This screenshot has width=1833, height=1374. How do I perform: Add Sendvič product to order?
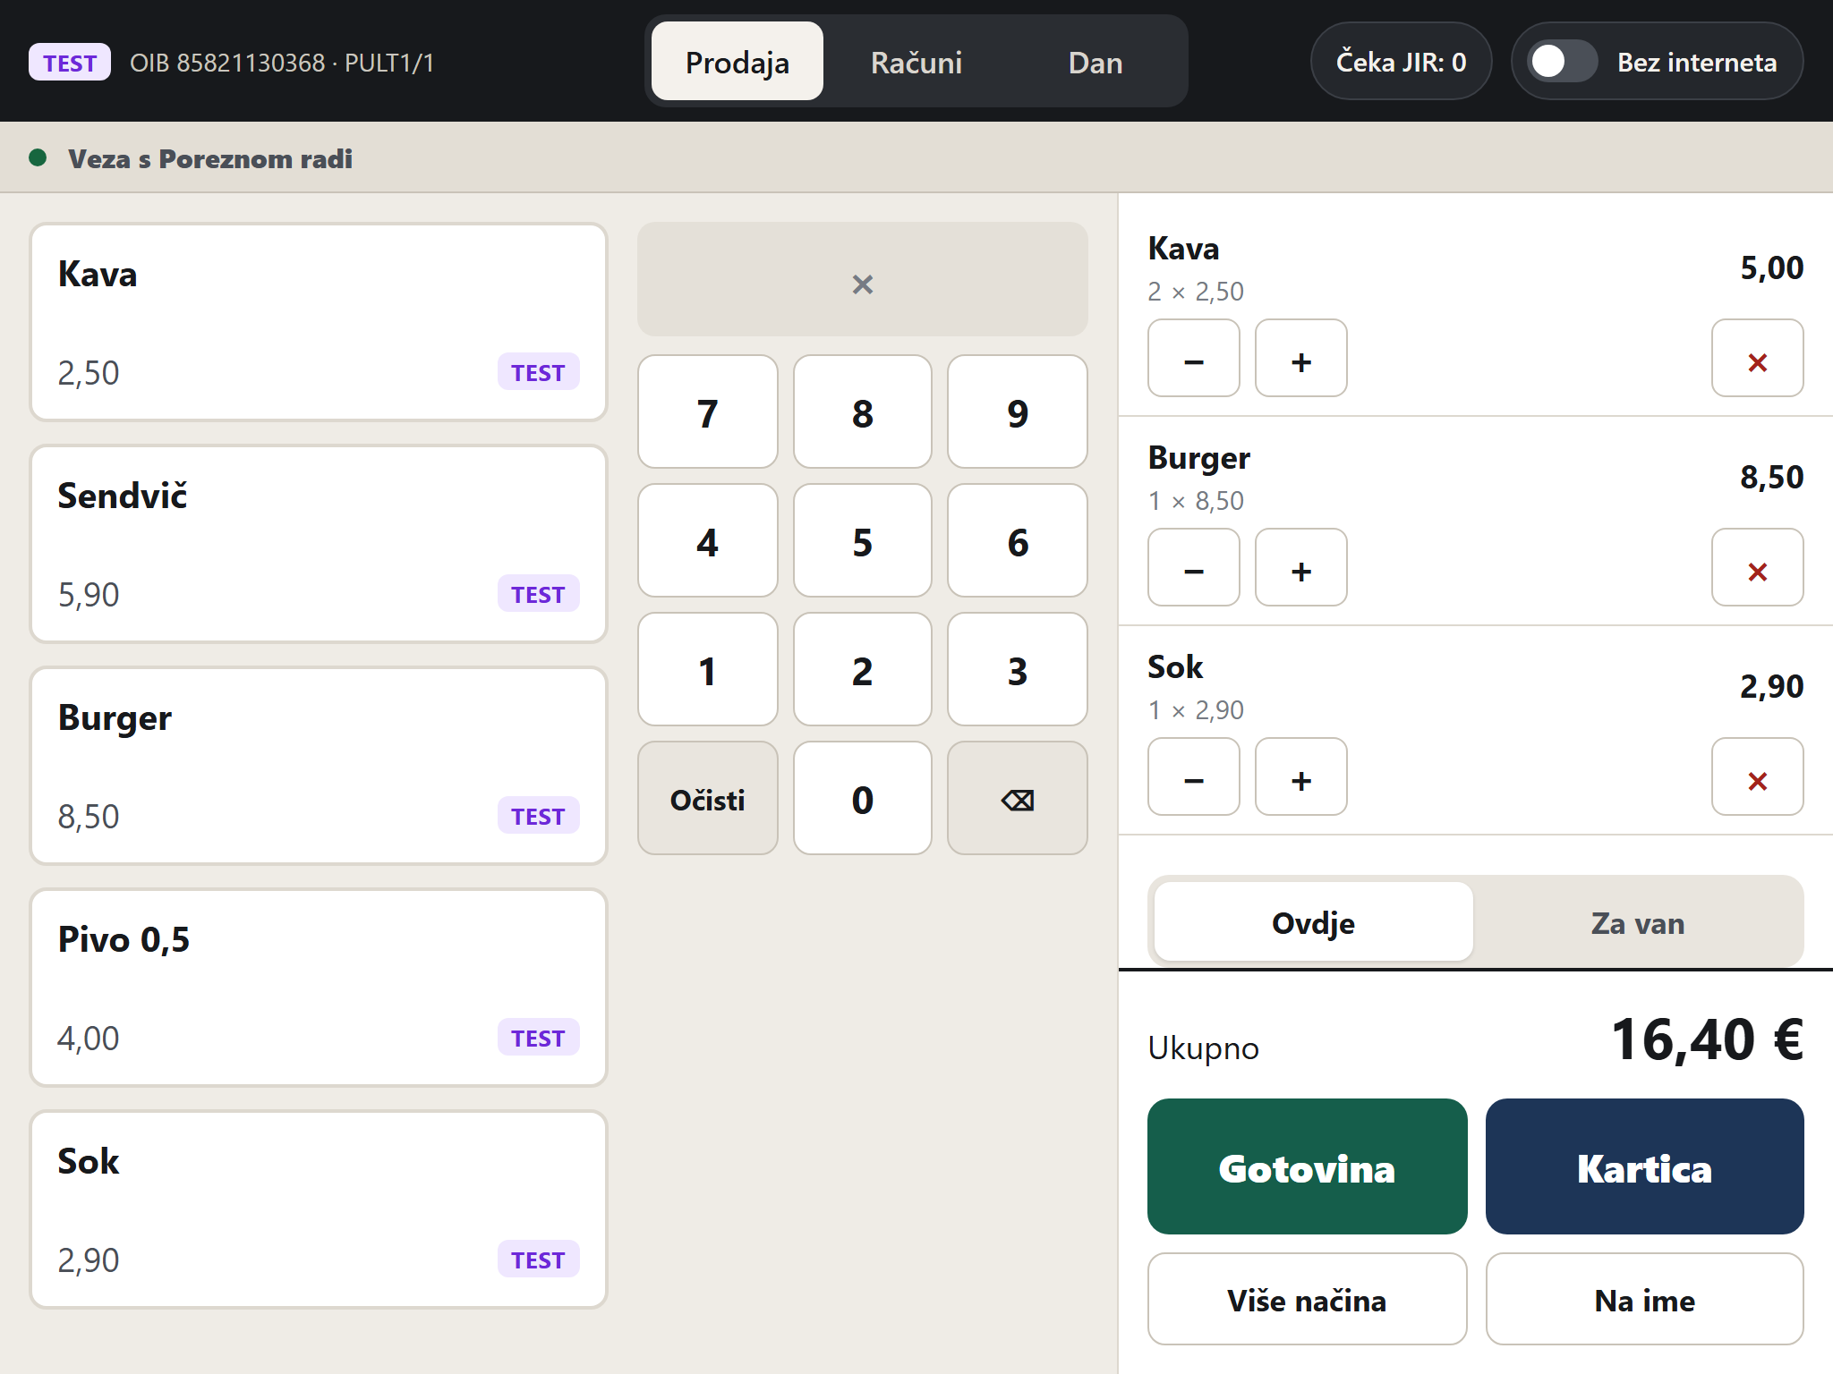[x=319, y=544]
